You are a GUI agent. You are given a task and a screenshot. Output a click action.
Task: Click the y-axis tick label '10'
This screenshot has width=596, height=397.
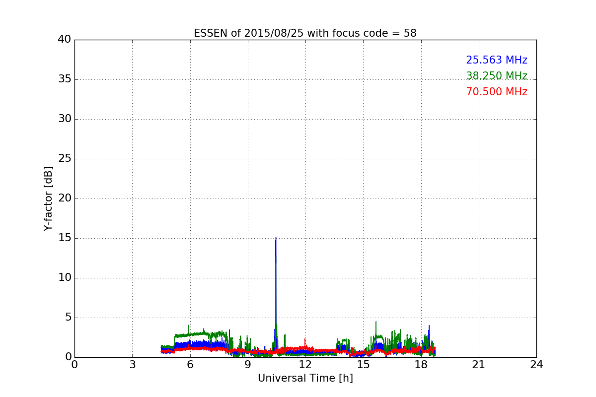click(65, 278)
